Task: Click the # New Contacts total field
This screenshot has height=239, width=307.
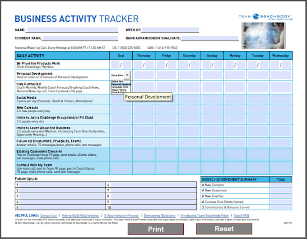Action: click(281, 185)
